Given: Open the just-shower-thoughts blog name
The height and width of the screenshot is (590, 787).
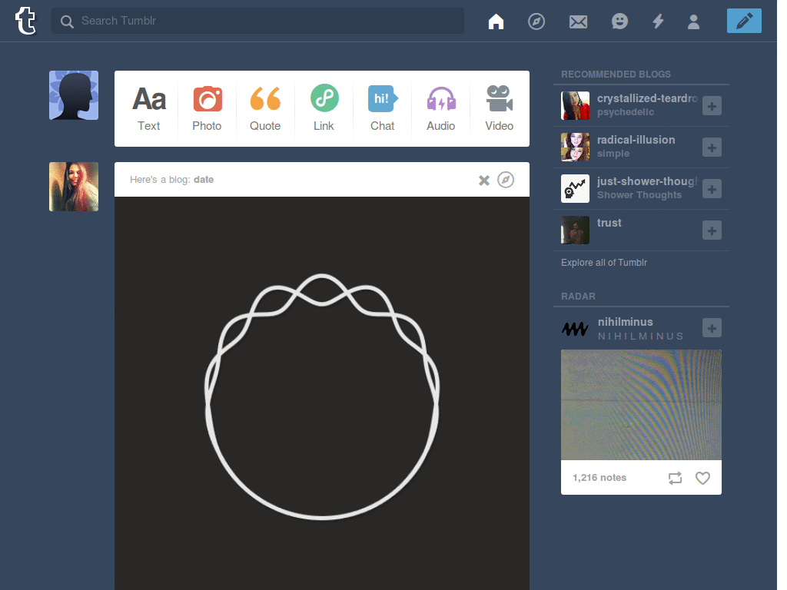Looking at the screenshot, I should (x=647, y=181).
